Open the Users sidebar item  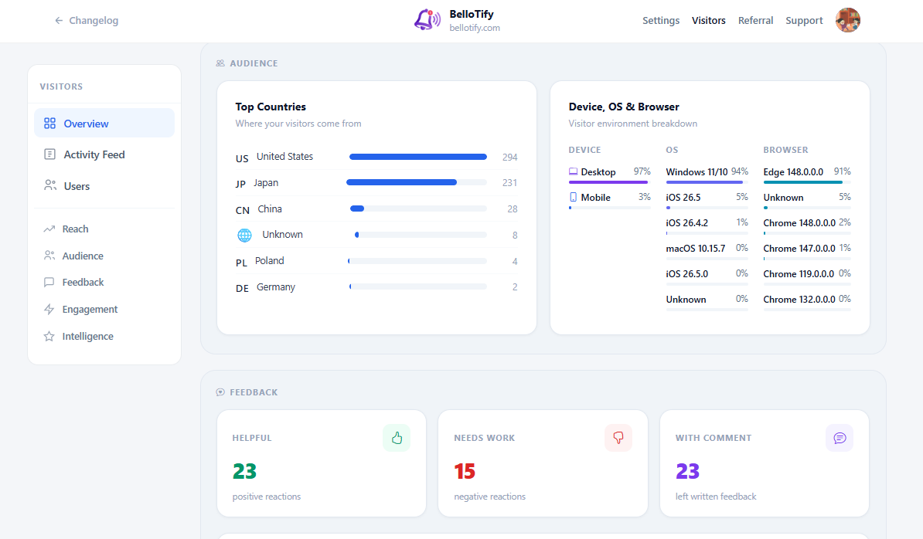[104, 186]
